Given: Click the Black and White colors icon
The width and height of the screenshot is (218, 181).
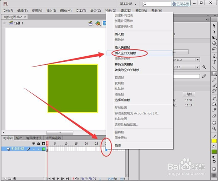Looking at the screenshot, I should [214, 157].
